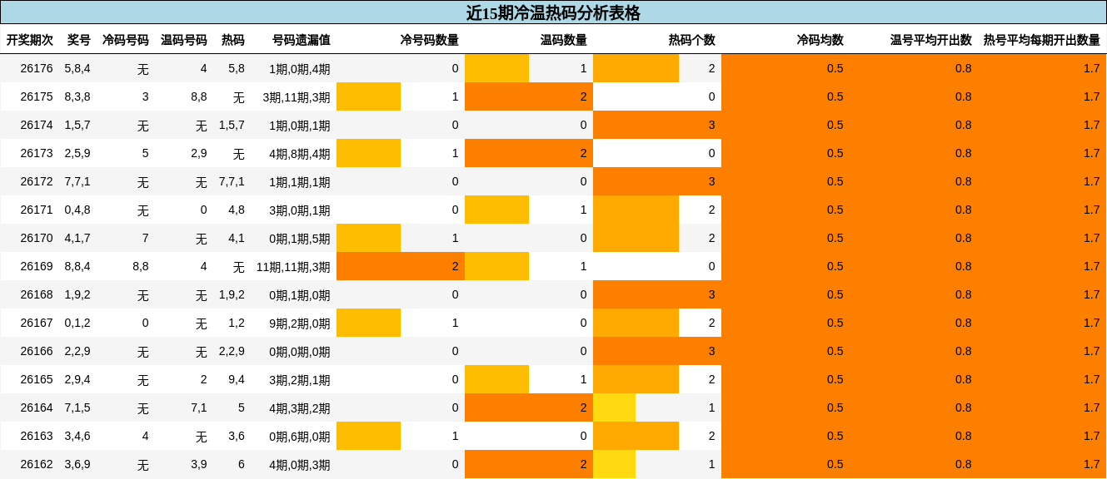
Task: Select period number 26170
Action: point(37,238)
